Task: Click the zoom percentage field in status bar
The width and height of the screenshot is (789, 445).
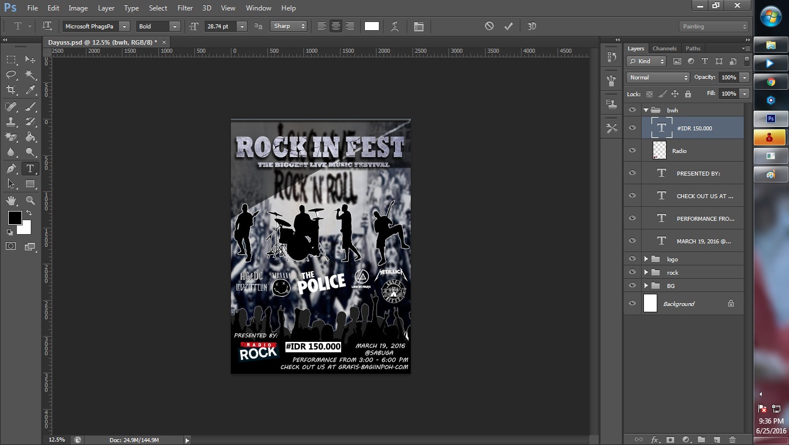Action: (56, 440)
